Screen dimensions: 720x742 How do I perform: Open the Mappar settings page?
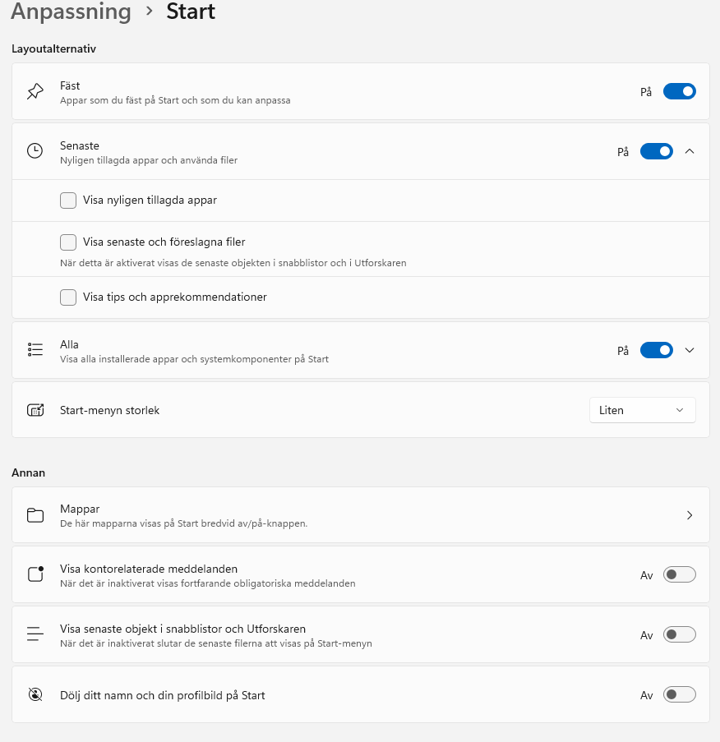tap(361, 515)
